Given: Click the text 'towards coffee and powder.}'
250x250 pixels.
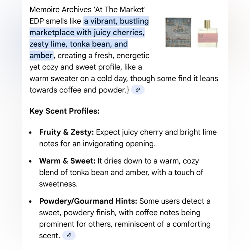Looking at the screenshot, I should click(x=79, y=90).
